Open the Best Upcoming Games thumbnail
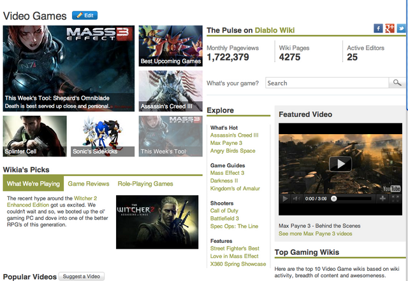The width and height of the screenshot is (408, 281). pos(170,46)
